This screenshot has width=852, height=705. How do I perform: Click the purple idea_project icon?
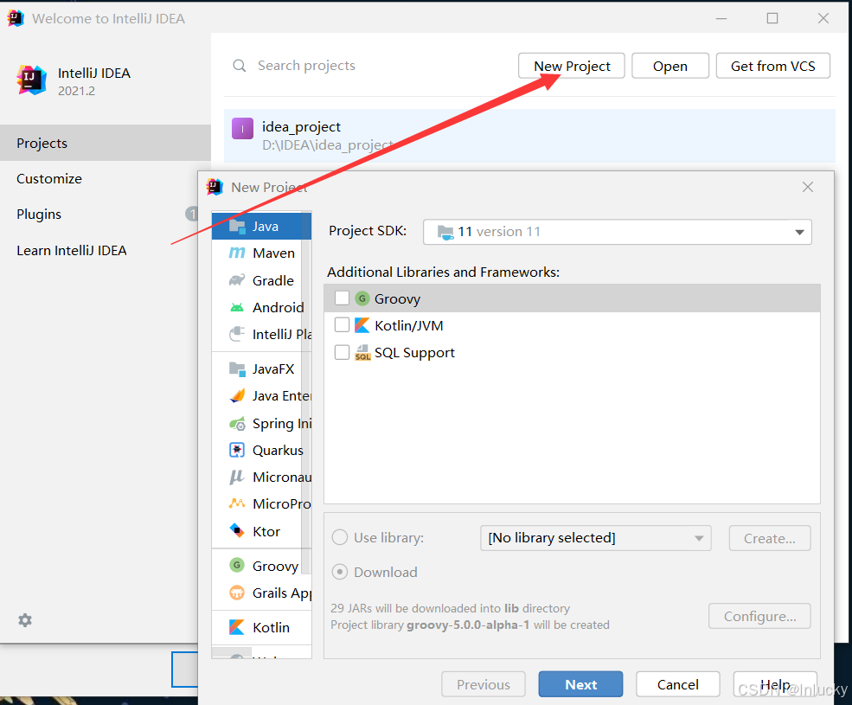(242, 129)
